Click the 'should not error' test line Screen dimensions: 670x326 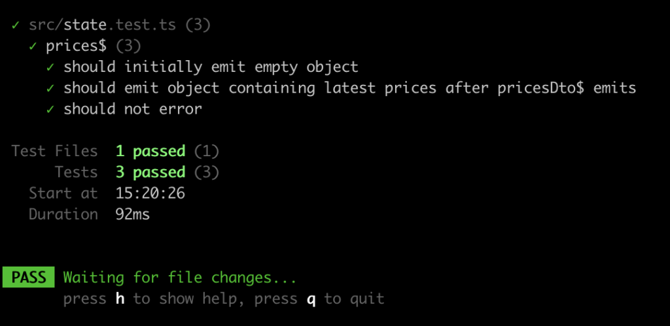(x=132, y=109)
